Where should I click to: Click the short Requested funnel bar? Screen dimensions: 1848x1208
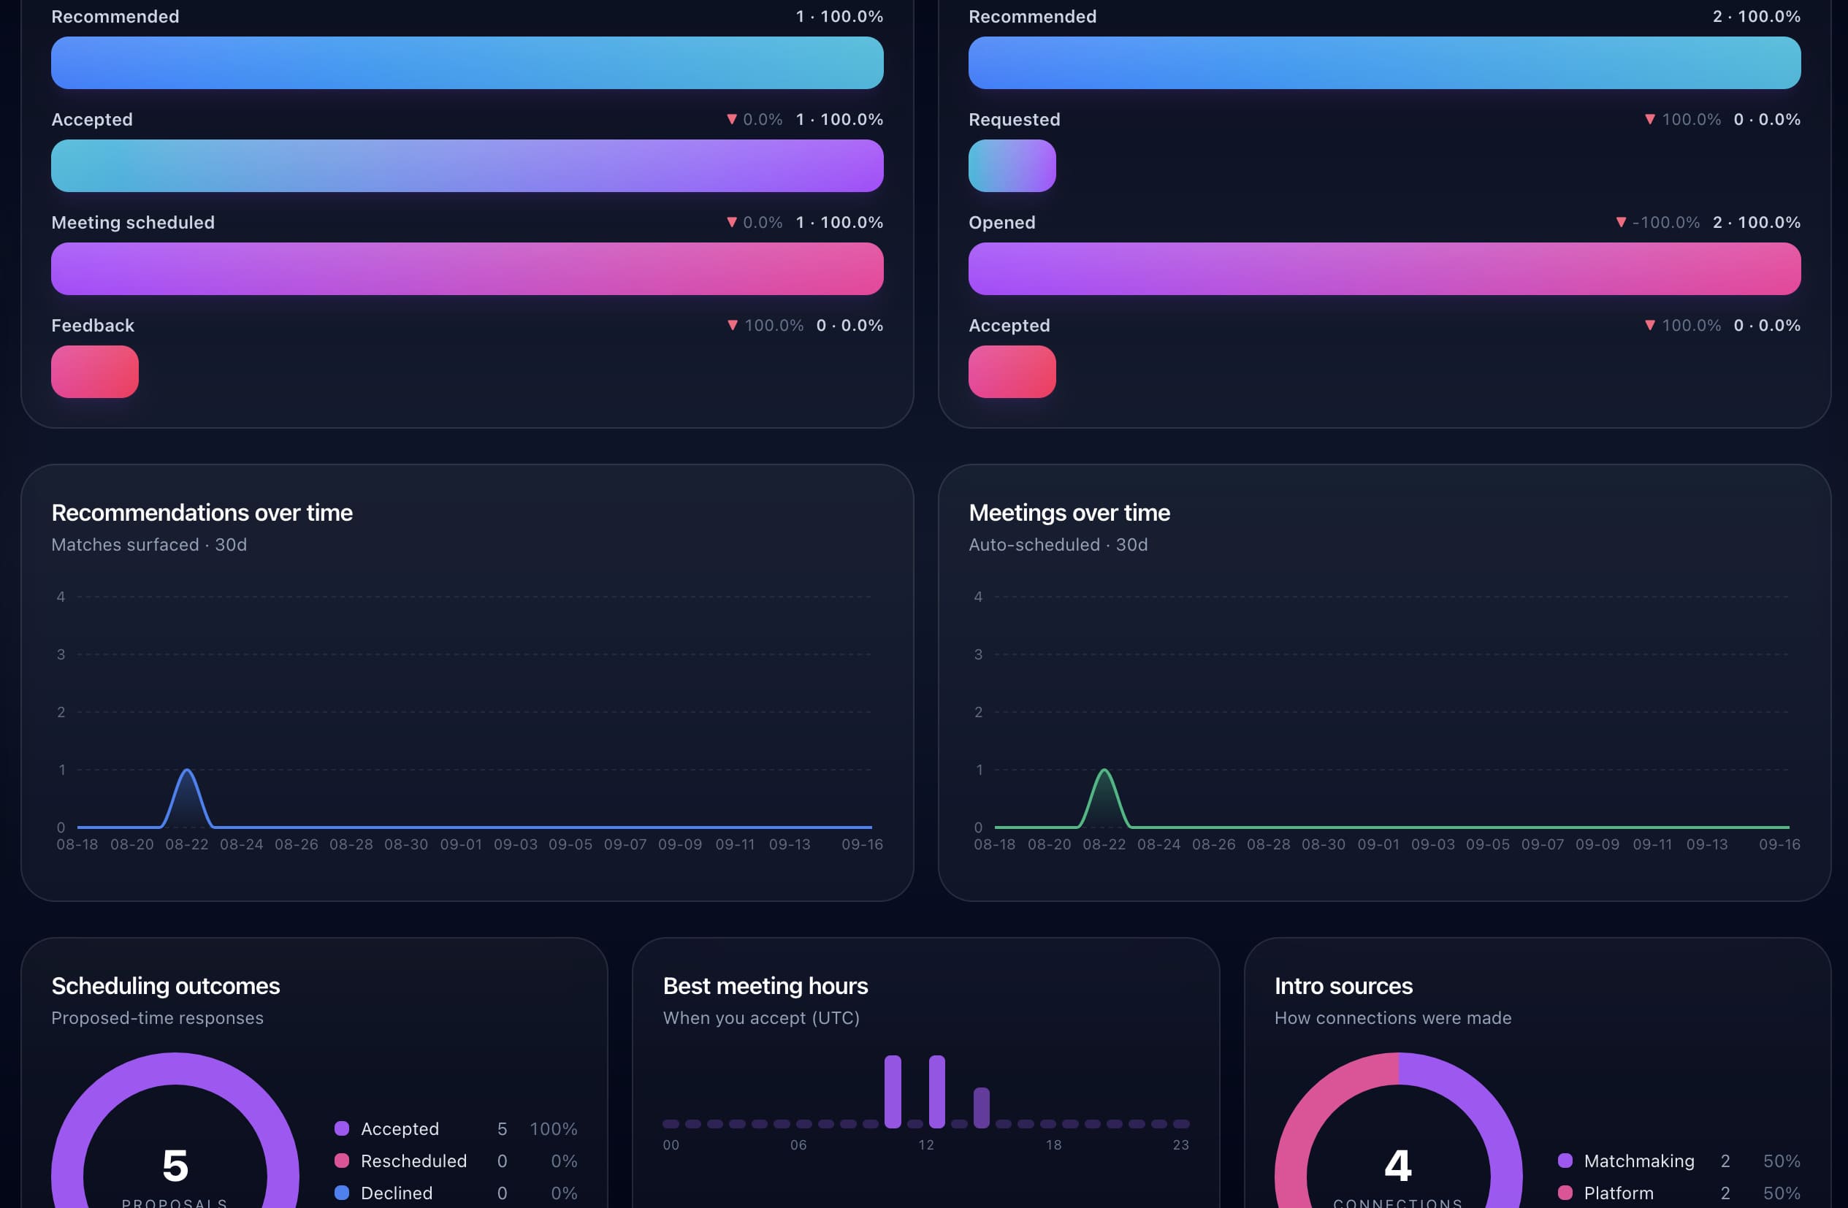coord(1012,165)
